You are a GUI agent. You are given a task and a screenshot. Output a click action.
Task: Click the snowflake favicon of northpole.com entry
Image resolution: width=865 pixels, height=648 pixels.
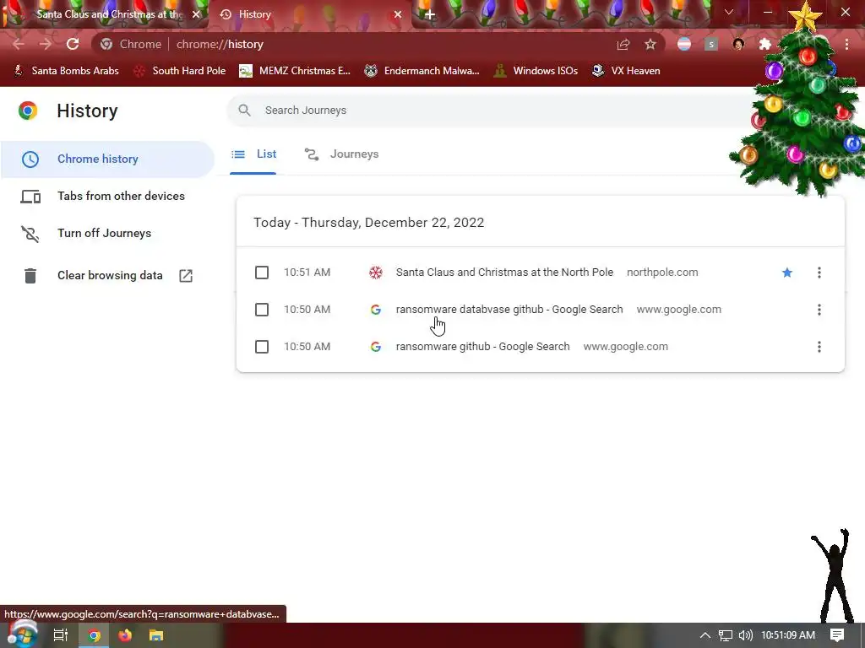tap(376, 273)
